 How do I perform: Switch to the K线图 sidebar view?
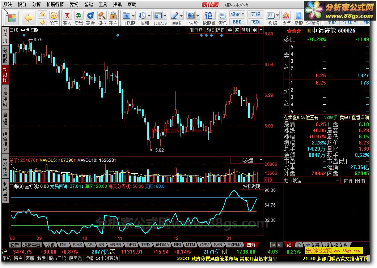coord(5,75)
